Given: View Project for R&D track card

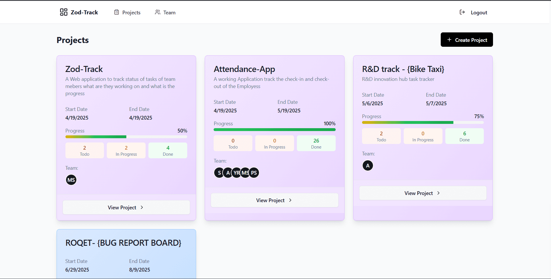Looking at the screenshot, I should click(423, 193).
